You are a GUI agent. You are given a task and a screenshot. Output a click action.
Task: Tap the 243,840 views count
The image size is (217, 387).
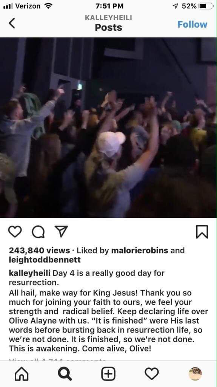40,250
